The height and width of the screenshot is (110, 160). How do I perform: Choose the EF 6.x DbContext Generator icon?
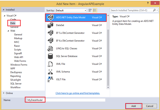point(50,41)
